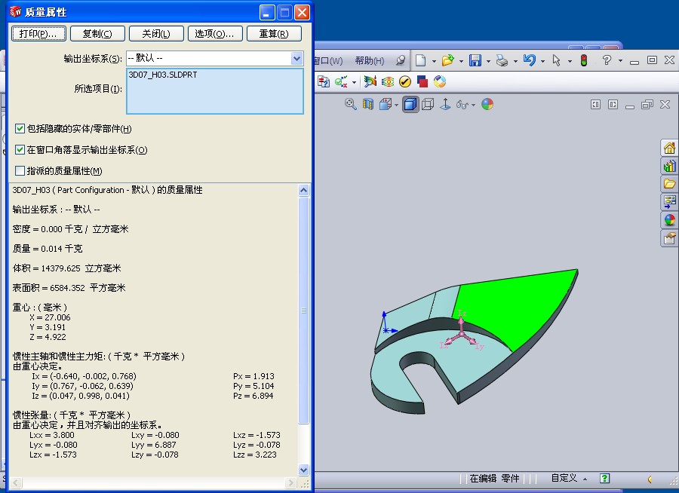This screenshot has height=493, width=679.
Task: Open the Design Library tab in the task pane
Action: pyautogui.click(x=668, y=166)
